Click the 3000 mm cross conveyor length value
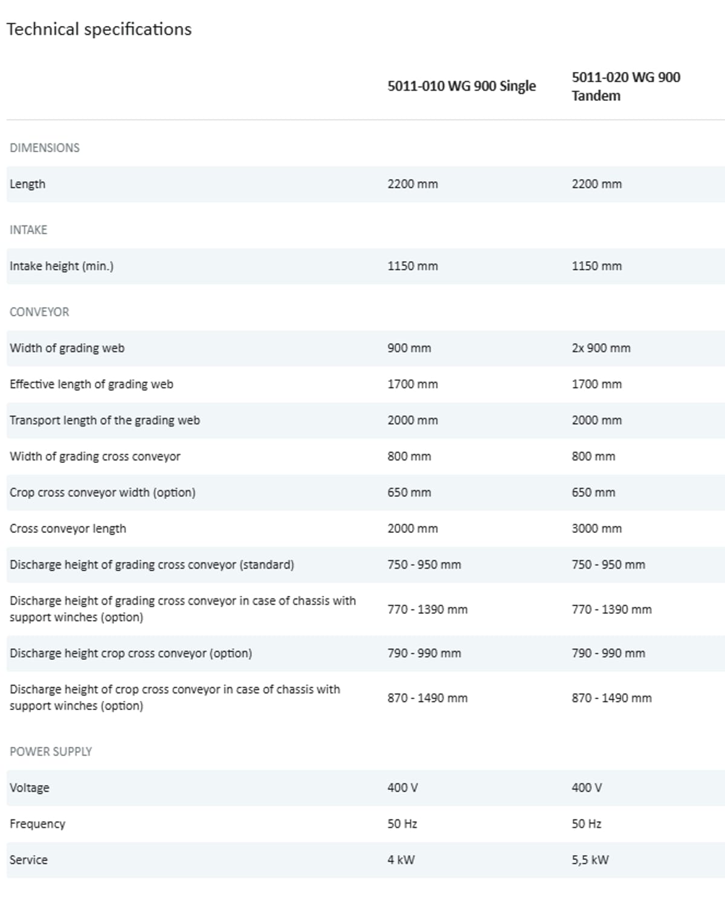The height and width of the screenshot is (898, 725). 597,528
